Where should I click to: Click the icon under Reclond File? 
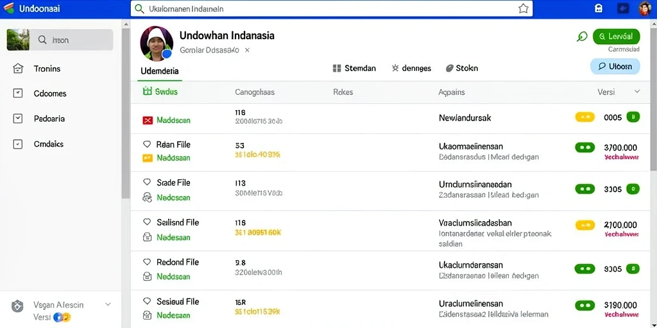(147, 276)
